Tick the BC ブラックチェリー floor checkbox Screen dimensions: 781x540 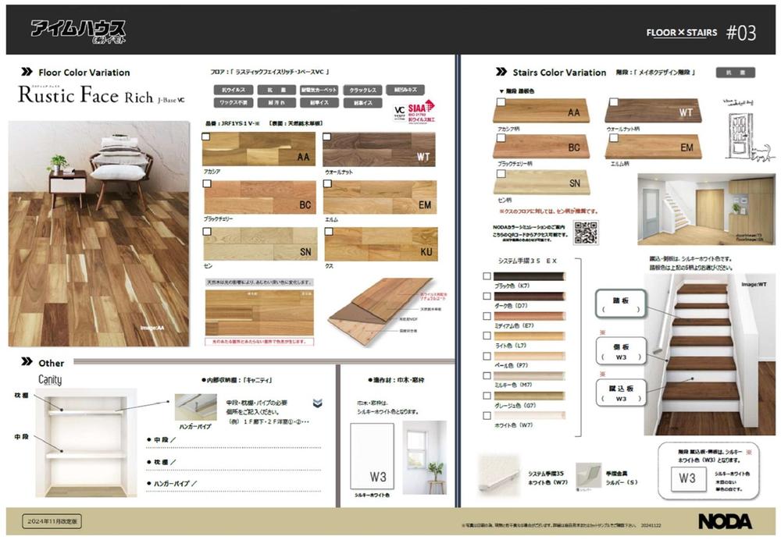(207, 183)
